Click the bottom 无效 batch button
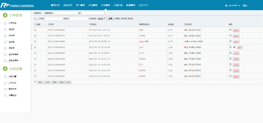The width and height of the screenshot is (263, 123). pyautogui.click(x=47, y=82)
